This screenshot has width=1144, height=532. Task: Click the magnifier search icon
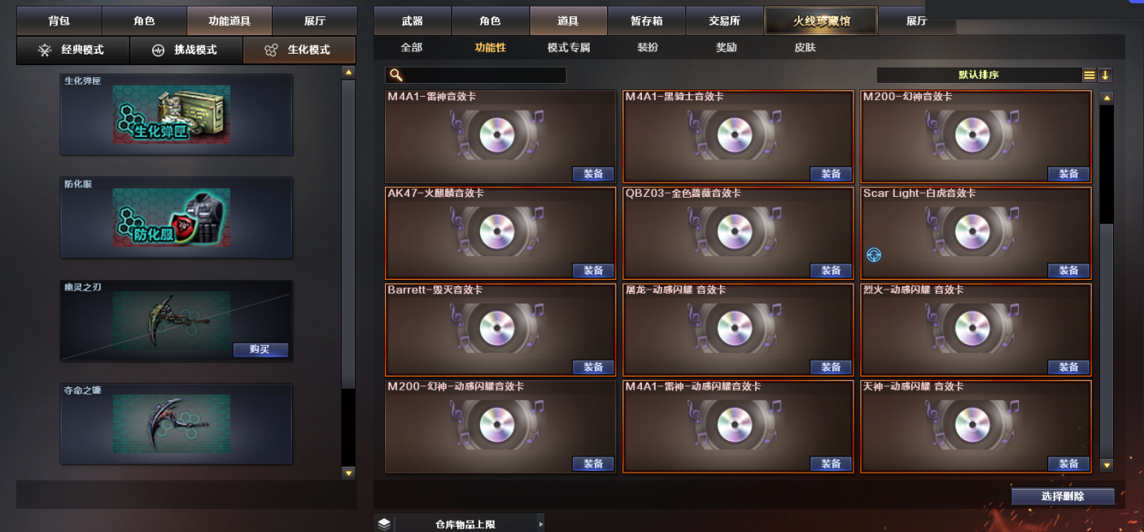tap(396, 75)
